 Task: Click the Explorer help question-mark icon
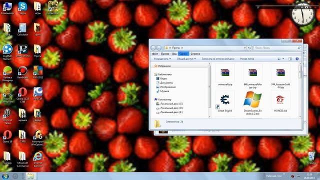[297, 59]
